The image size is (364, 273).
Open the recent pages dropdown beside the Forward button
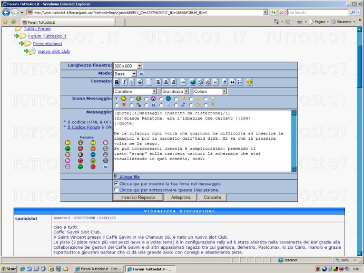pyautogui.click(x=22, y=13)
